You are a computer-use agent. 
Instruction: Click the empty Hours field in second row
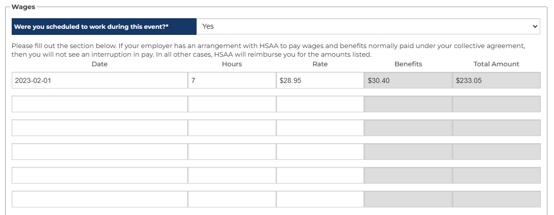pyautogui.click(x=232, y=104)
